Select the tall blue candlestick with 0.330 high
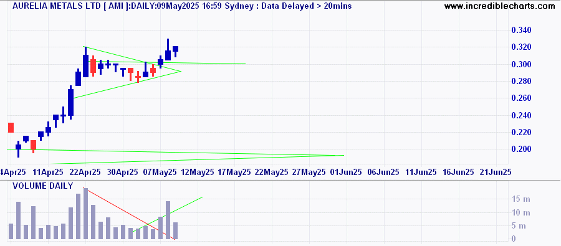 [x=168, y=50]
